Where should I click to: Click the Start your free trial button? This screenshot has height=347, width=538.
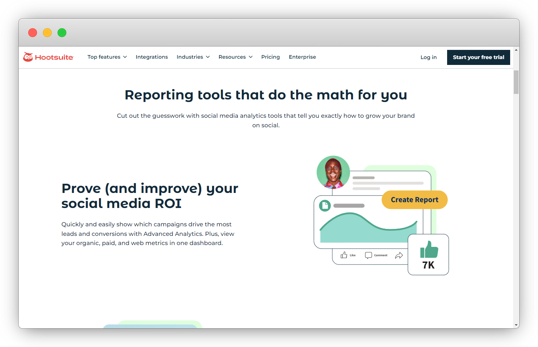point(478,57)
